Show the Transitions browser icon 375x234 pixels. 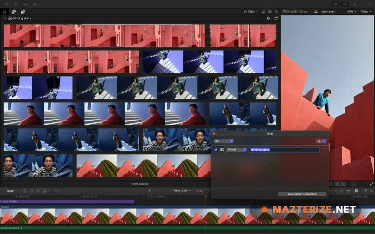[x=371, y=191]
